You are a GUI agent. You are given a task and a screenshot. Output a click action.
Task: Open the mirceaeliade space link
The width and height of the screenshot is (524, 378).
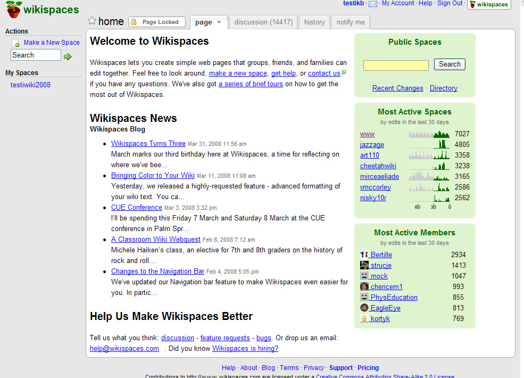[x=379, y=177]
